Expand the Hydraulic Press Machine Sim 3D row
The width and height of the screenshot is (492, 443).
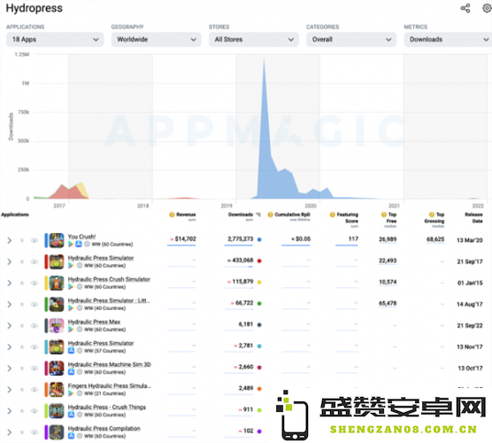(10, 369)
